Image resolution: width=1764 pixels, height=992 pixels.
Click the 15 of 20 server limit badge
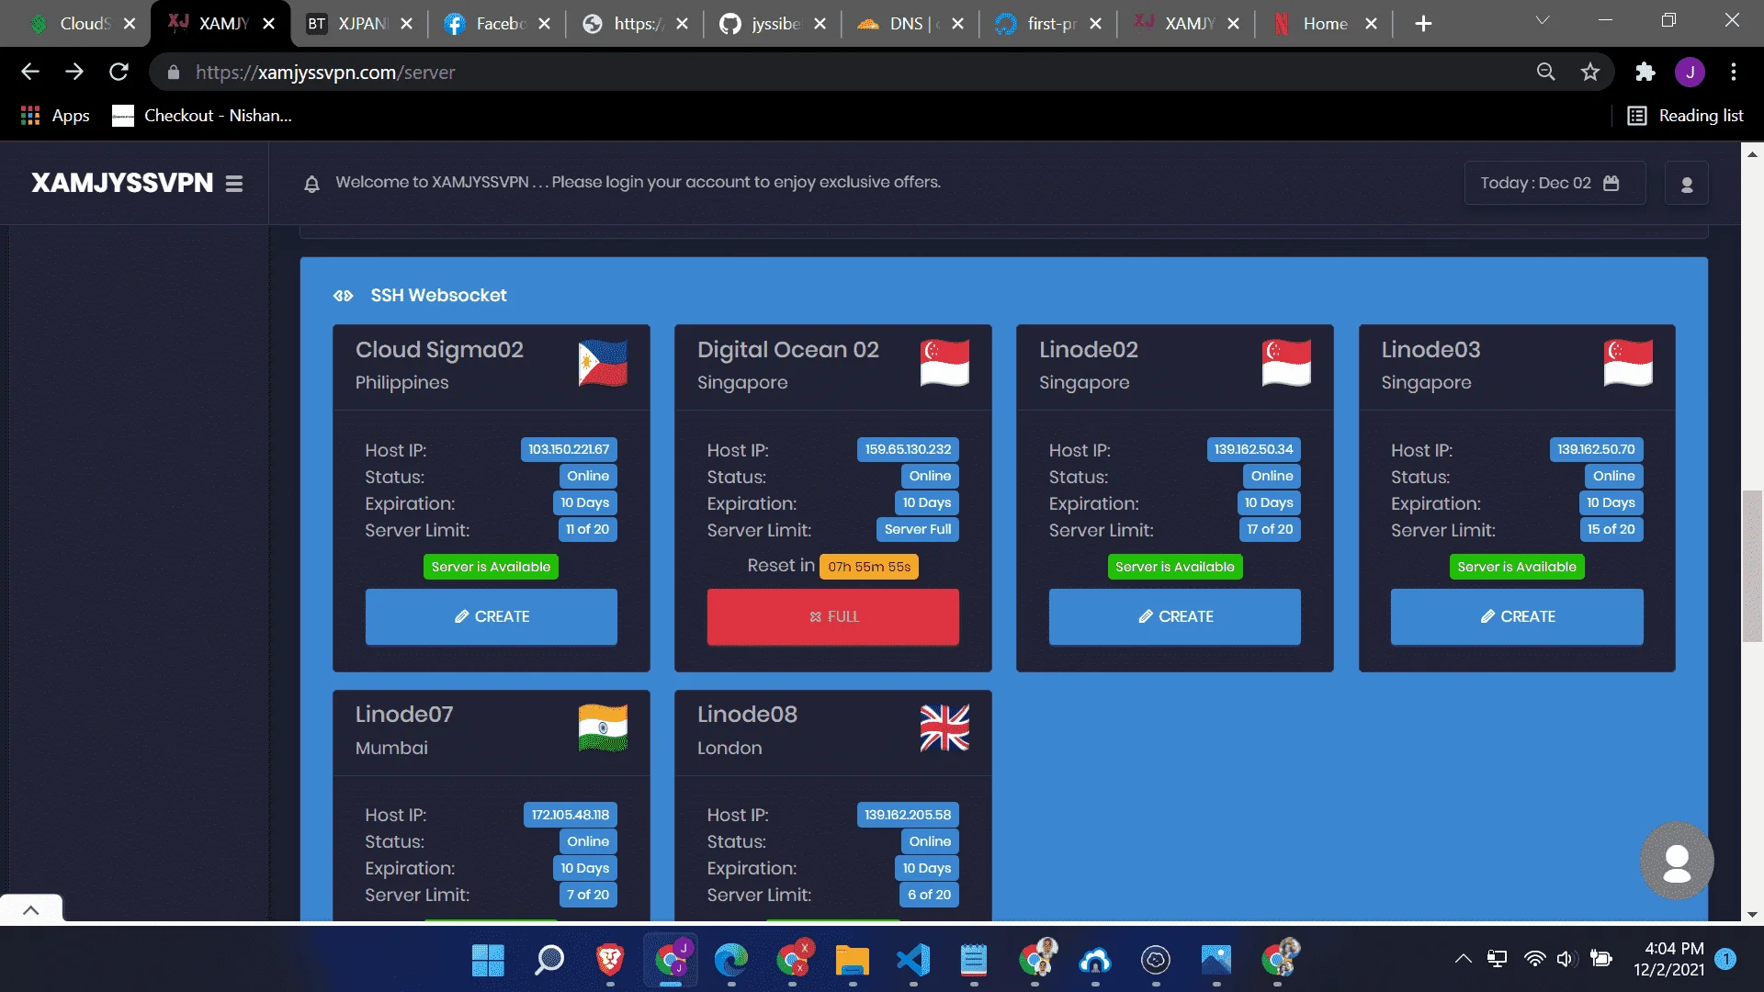pos(1611,530)
